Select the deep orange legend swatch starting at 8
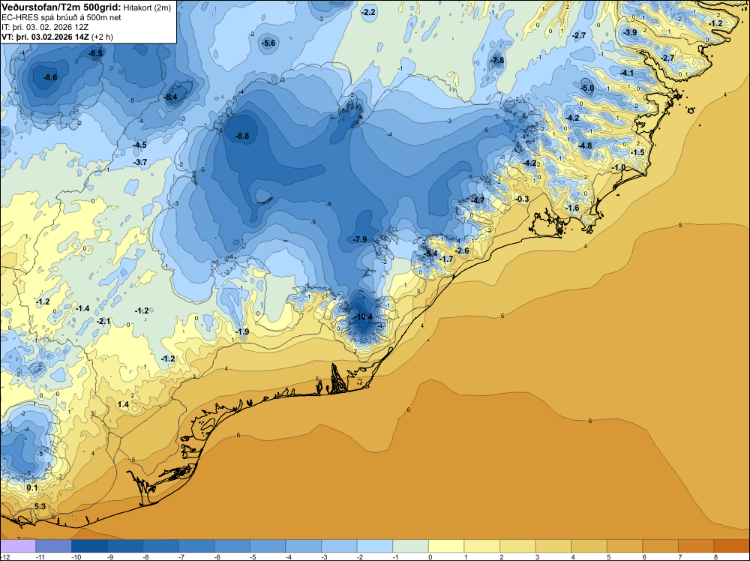This screenshot has height=561, width=750. pyautogui.click(x=732, y=546)
